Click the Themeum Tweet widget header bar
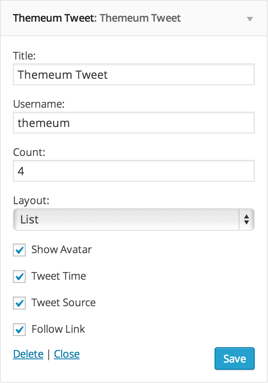The width and height of the screenshot is (268, 383). coord(134,18)
